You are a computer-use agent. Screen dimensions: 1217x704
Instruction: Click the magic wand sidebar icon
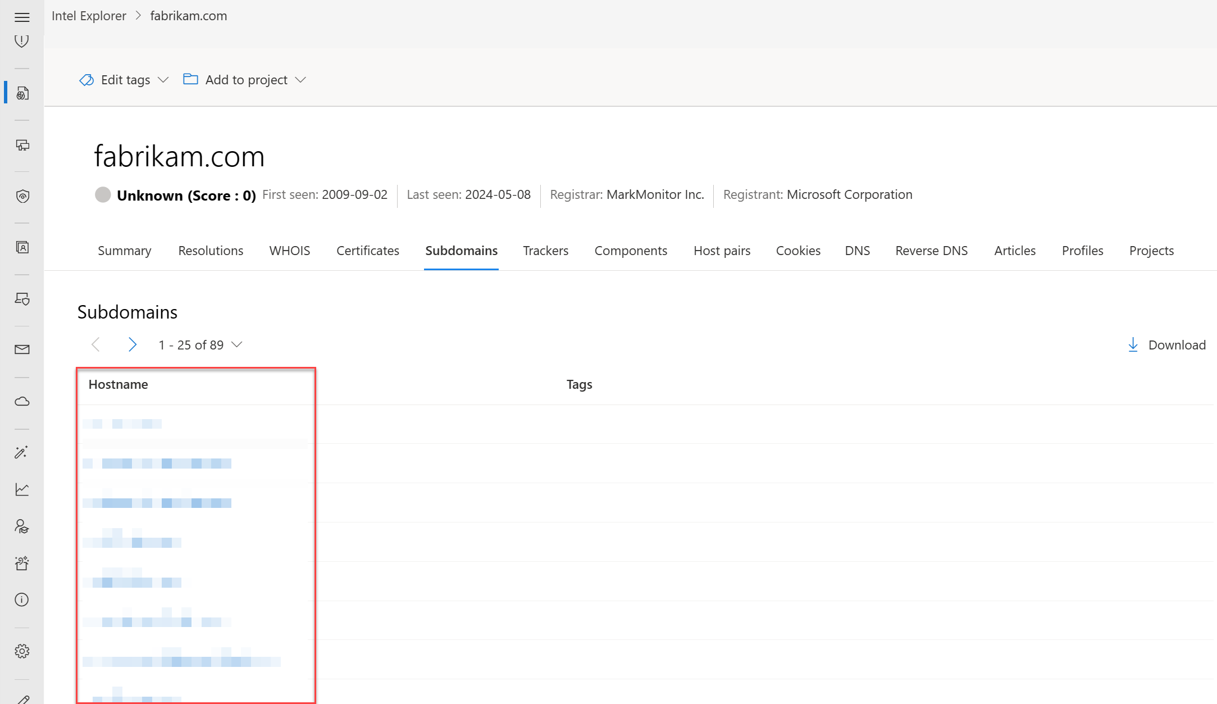[x=22, y=453]
